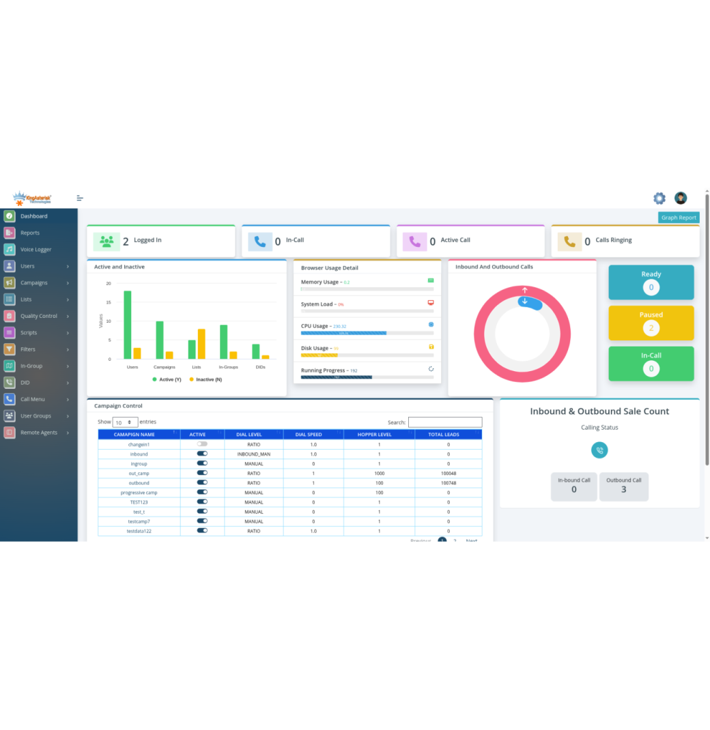Image resolution: width=710 pixels, height=730 pixels.
Task: Open the Remote Agents menu item
Action: point(39,433)
